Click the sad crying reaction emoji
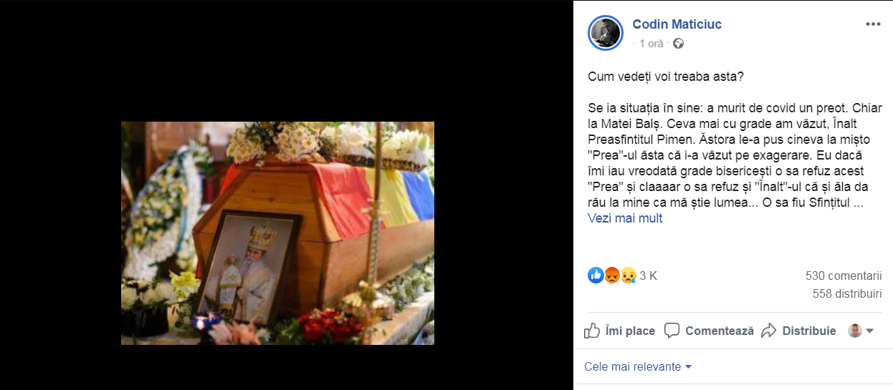The image size is (893, 390). 628,275
